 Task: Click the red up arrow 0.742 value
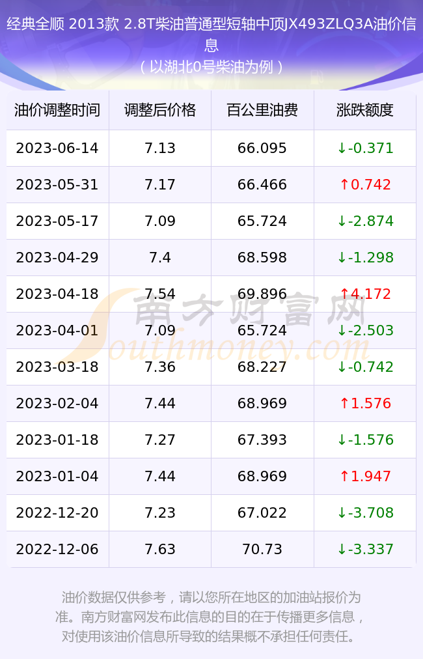[x=365, y=184]
